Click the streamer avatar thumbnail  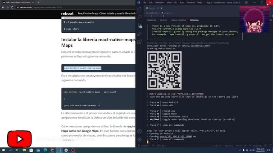254,19
